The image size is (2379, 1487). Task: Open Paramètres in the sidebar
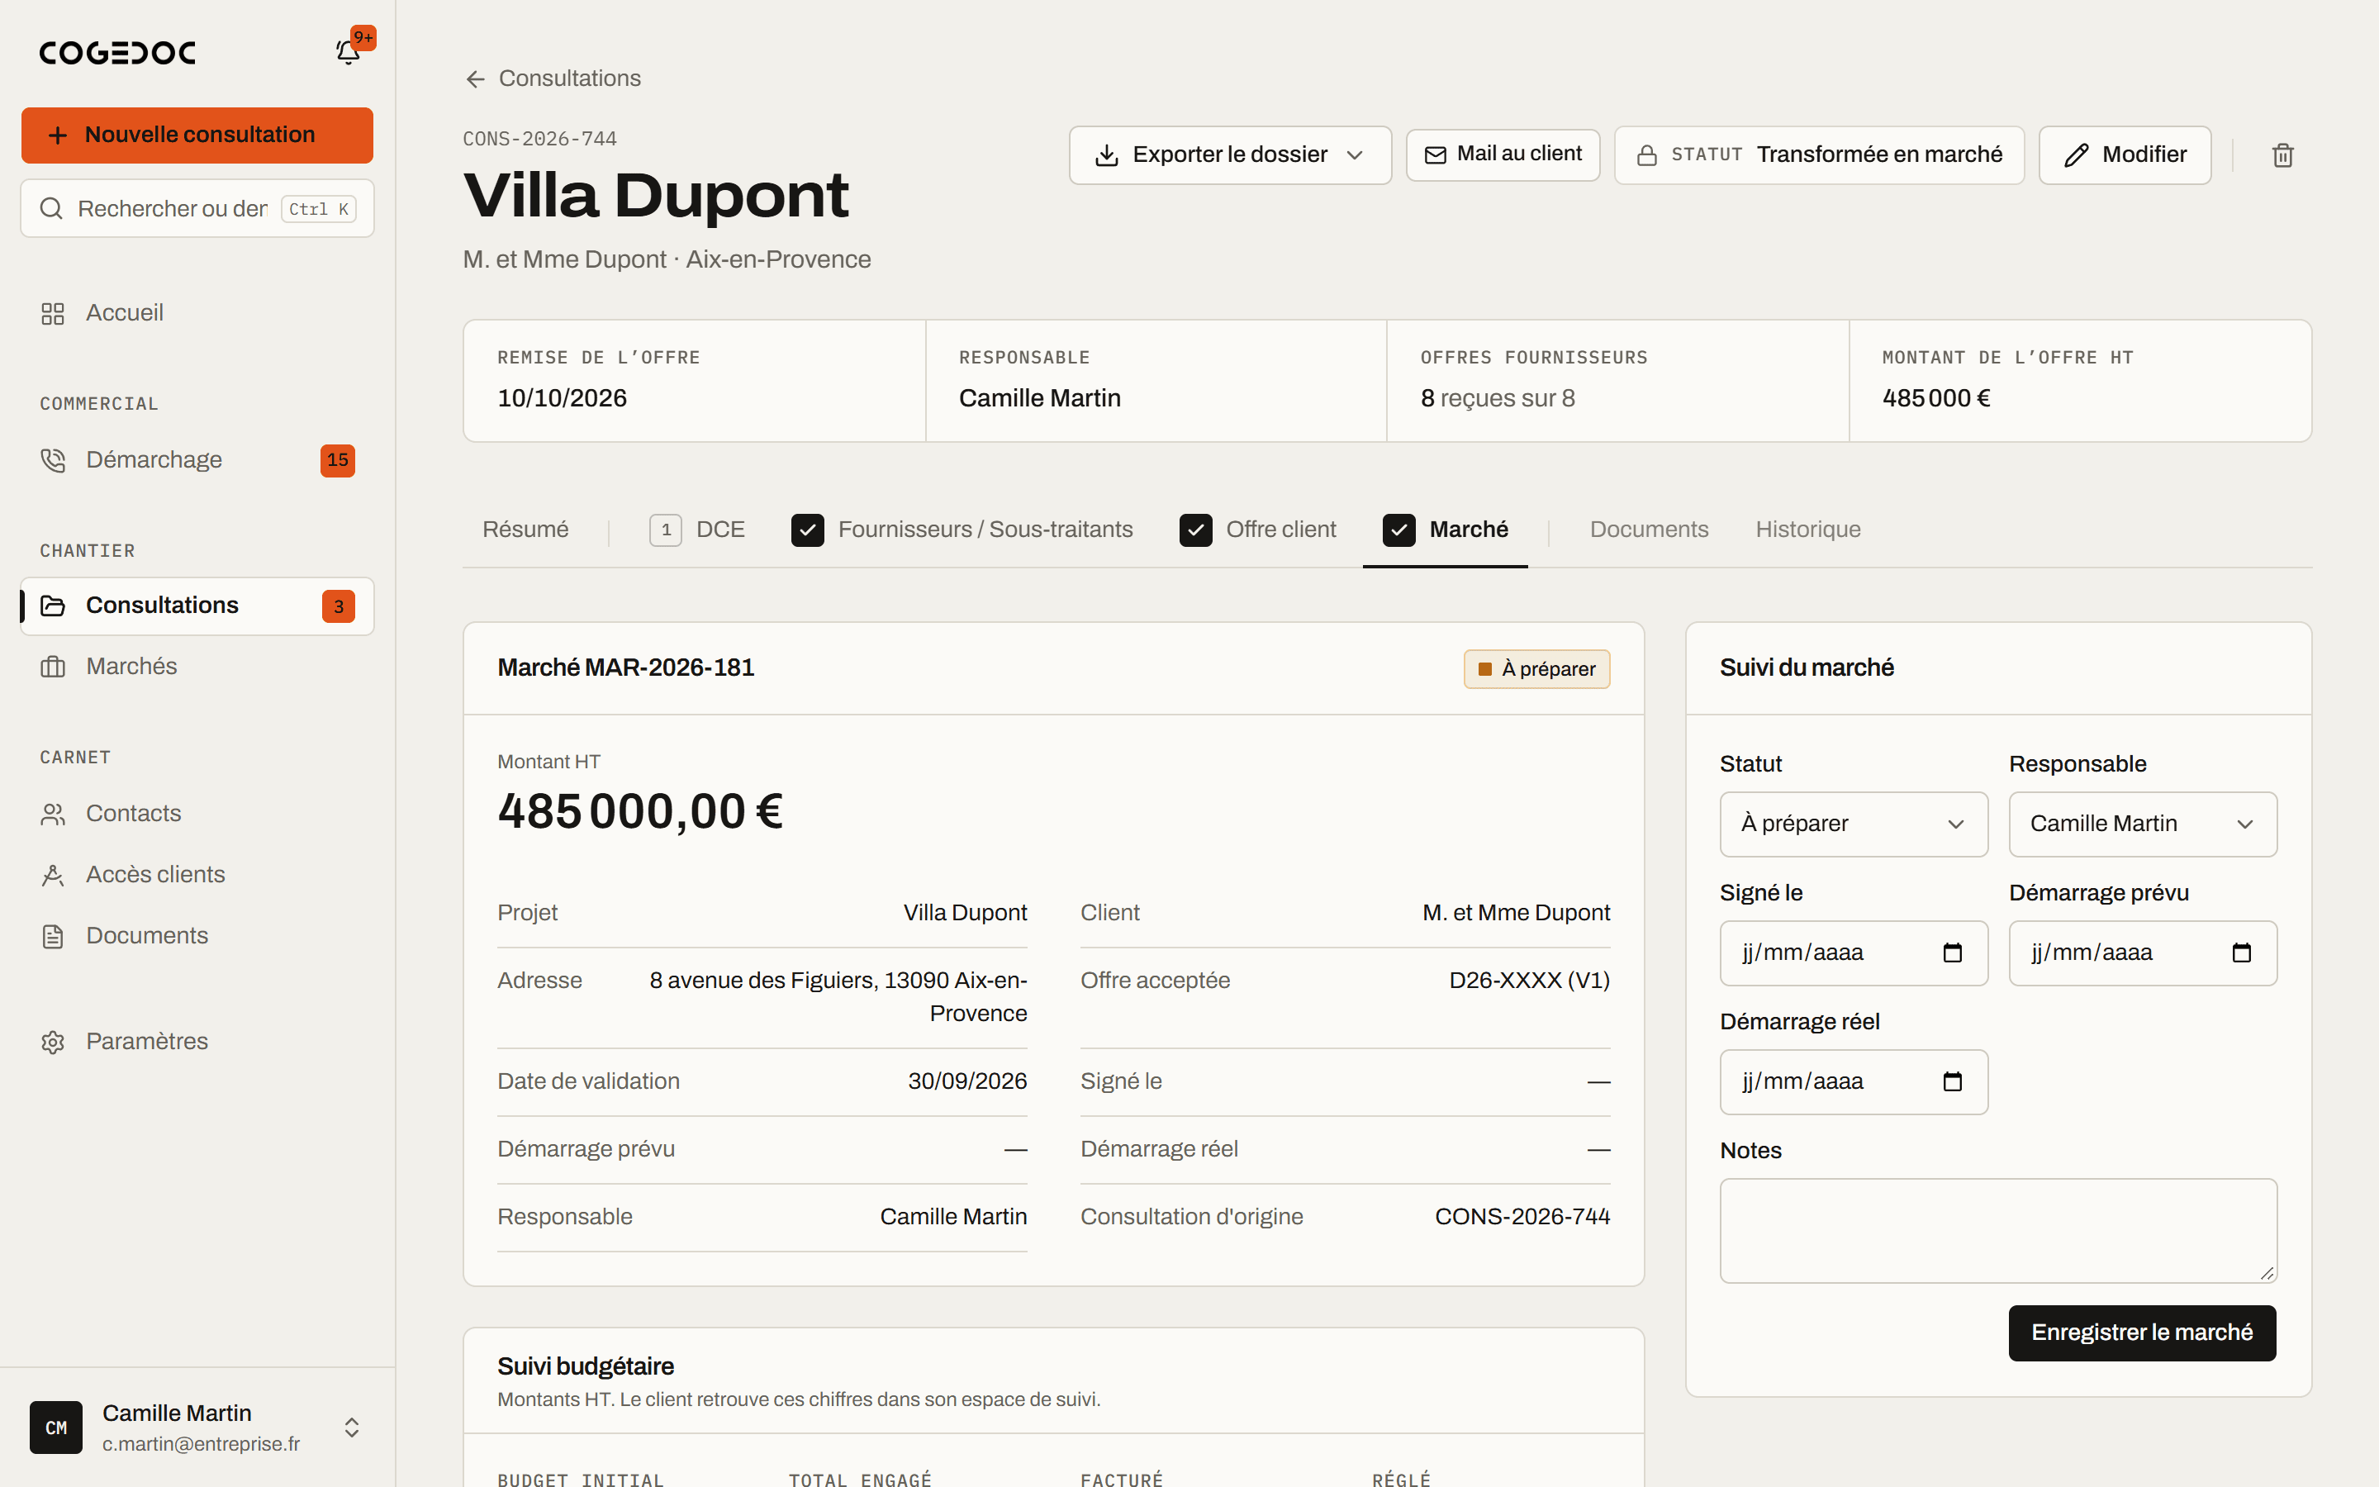[197, 1042]
